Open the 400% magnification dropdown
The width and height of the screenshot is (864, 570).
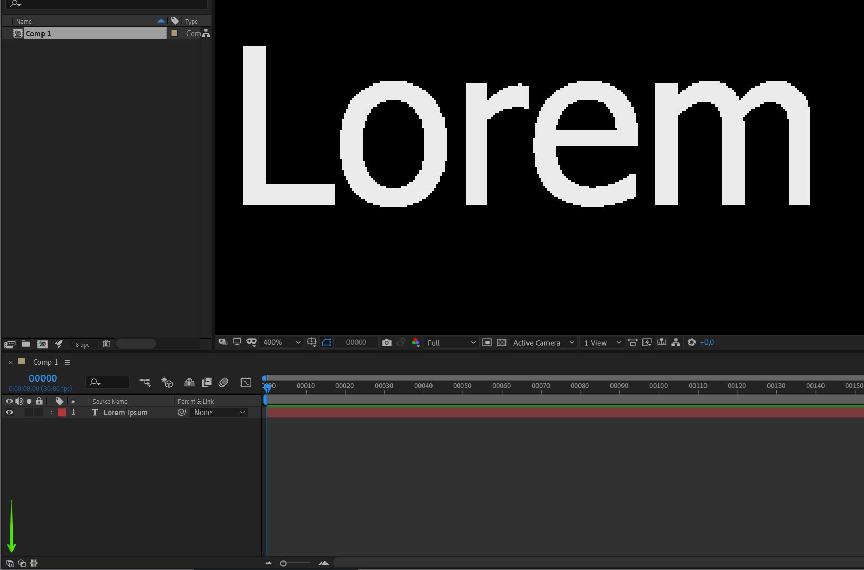(281, 342)
